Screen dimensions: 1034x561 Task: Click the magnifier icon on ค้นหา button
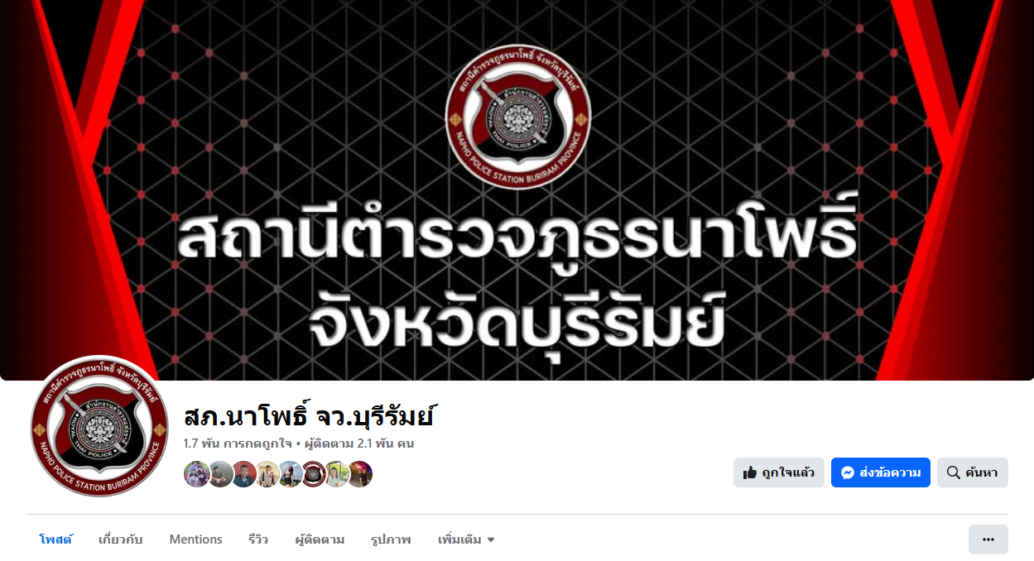tap(953, 472)
